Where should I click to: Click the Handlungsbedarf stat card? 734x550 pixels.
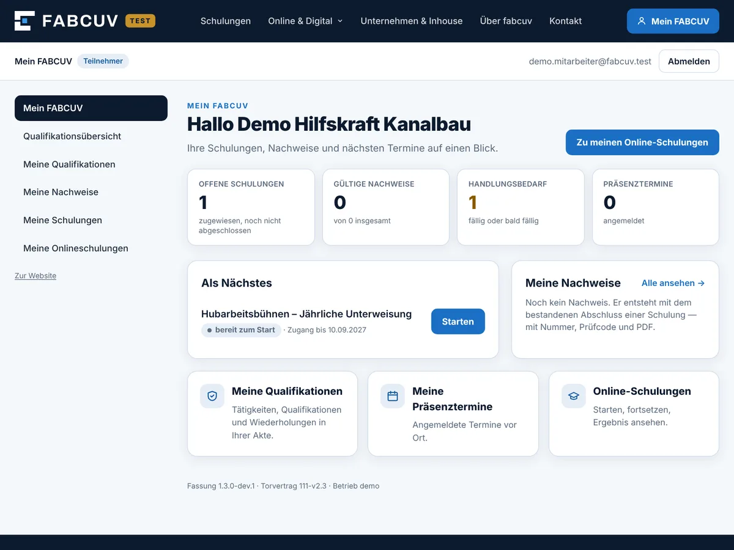(521, 207)
